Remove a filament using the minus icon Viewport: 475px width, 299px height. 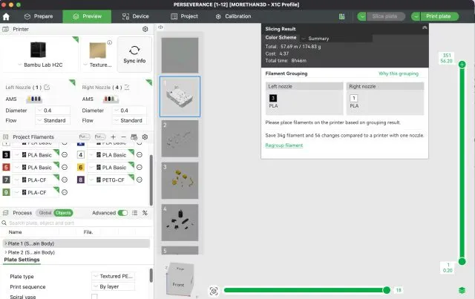124,137
